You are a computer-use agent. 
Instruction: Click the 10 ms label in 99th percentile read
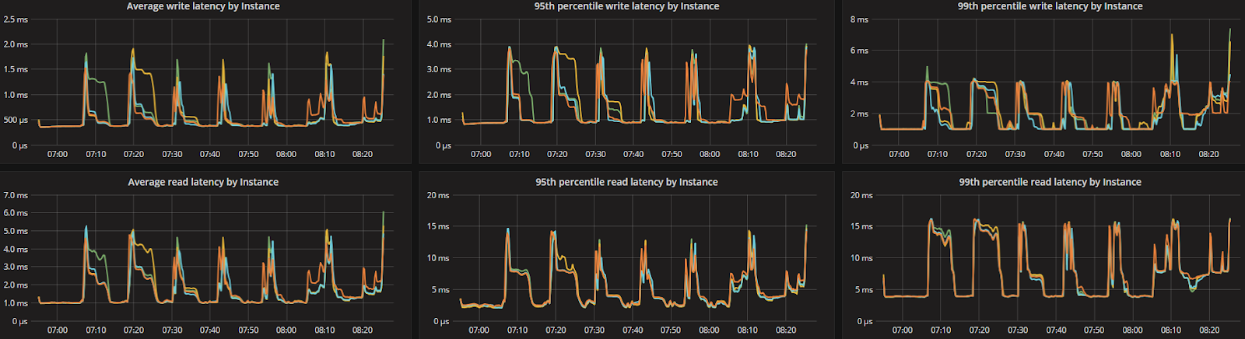pos(861,258)
